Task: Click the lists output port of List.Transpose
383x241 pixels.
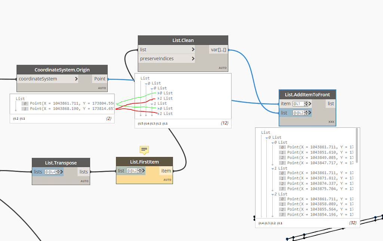Action: pos(83,172)
